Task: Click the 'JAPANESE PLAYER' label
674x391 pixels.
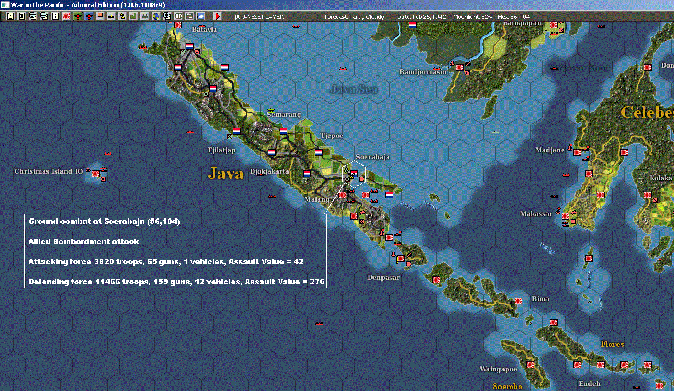Action: coord(259,17)
